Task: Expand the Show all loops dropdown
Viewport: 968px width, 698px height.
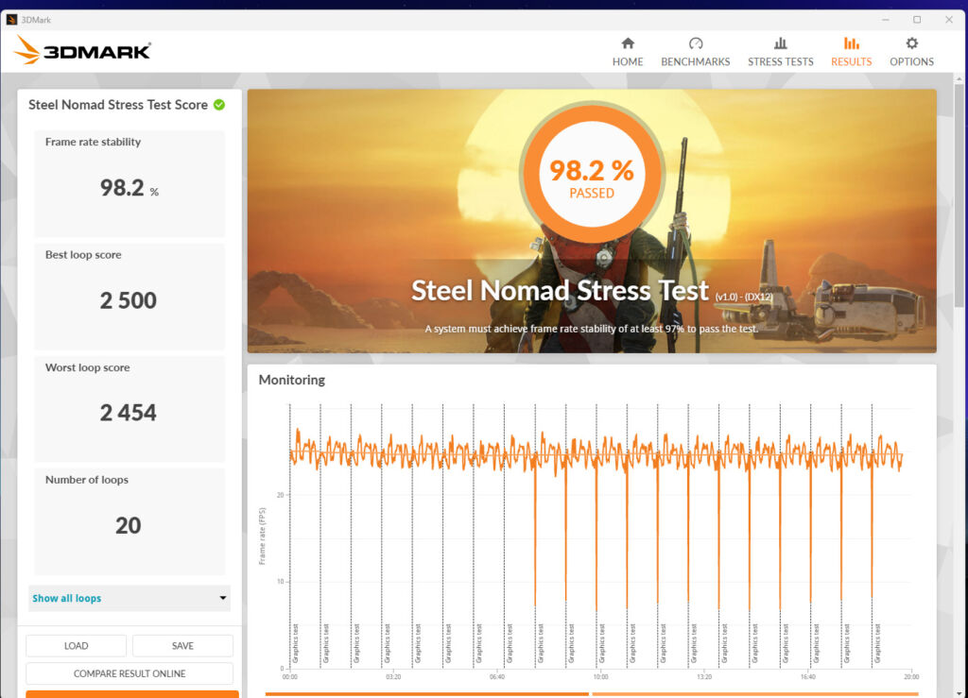Action: [x=129, y=598]
